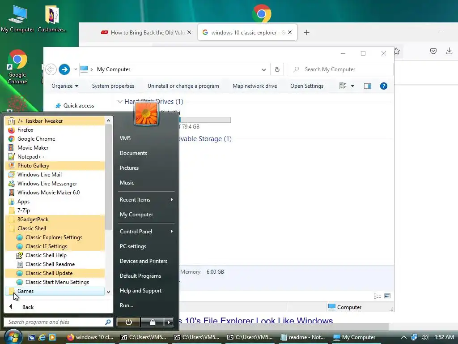Open the Organize dropdown menu

(x=65, y=86)
